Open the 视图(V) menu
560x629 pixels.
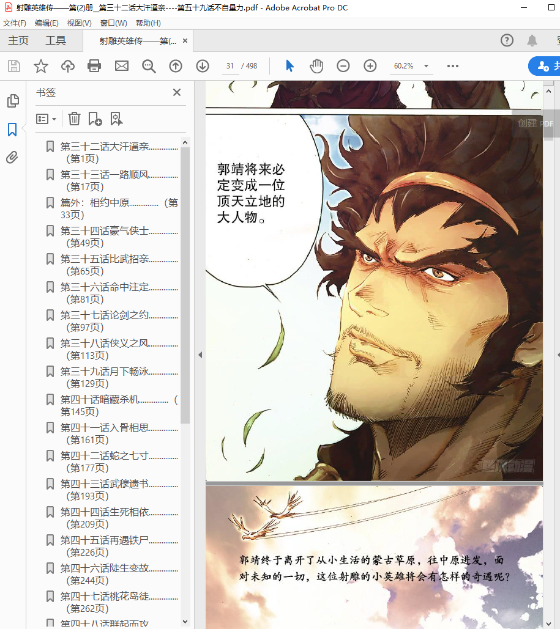[79, 23]
